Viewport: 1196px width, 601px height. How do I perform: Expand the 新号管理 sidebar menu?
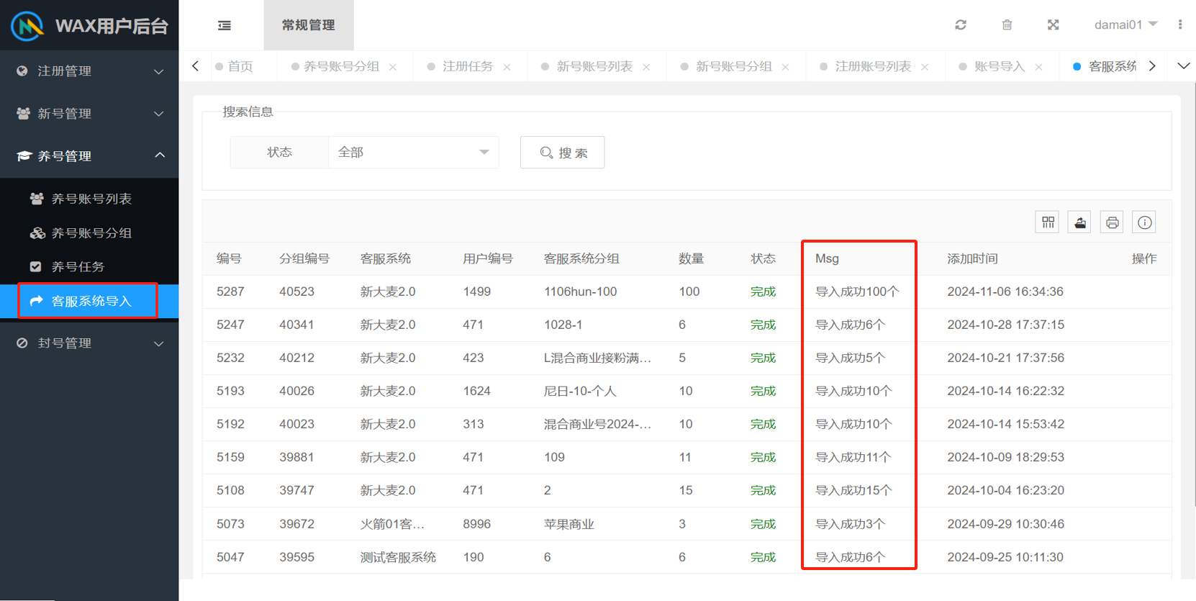coord(89,114)
